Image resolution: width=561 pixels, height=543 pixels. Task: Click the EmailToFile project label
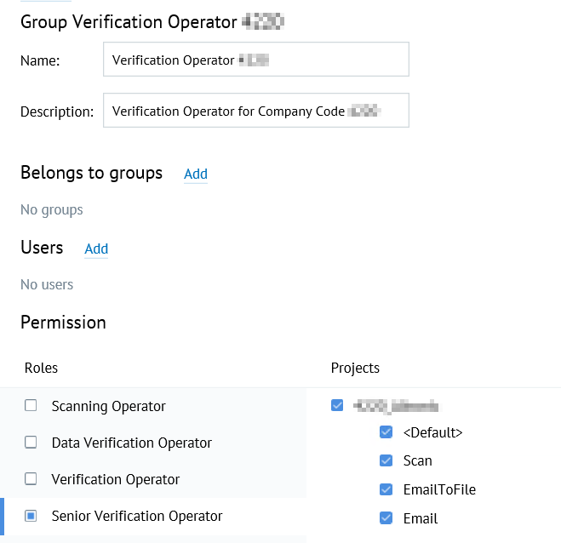439,489
